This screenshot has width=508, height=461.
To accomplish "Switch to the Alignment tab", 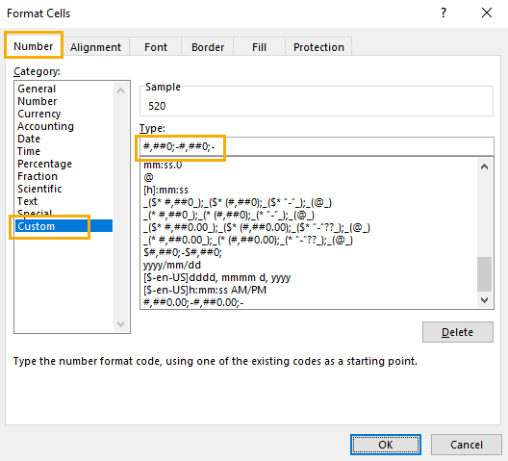I will tap(95, 47).
